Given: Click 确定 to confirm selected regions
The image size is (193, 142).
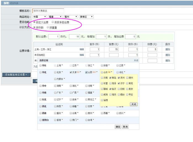Looking at the screenshot, I should [x=118, y=127].
